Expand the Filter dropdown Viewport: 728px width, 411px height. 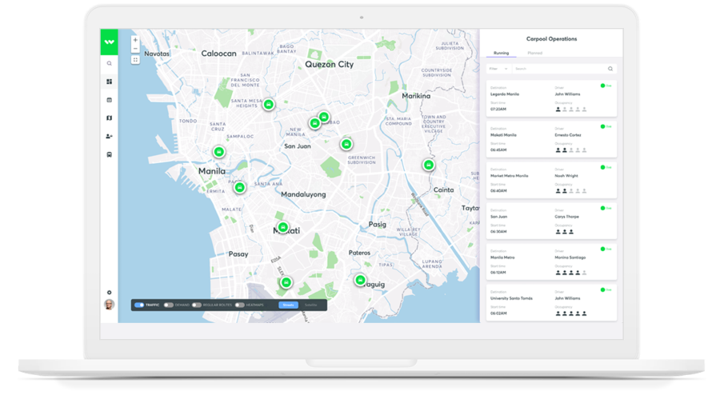pos(498,69)
